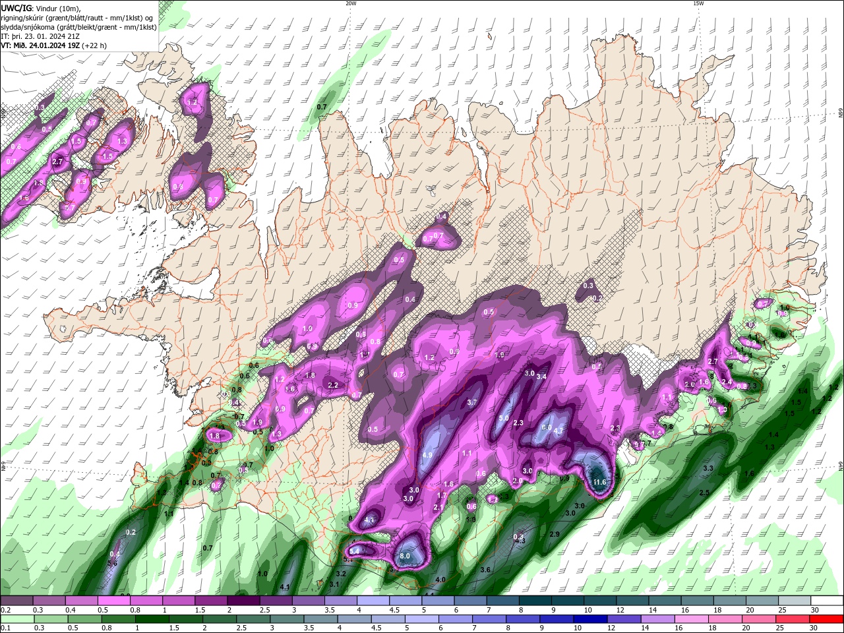Click the "2.9" rain value on the map
The height and width of the screenshot is (633, 844).
[555, 534]
